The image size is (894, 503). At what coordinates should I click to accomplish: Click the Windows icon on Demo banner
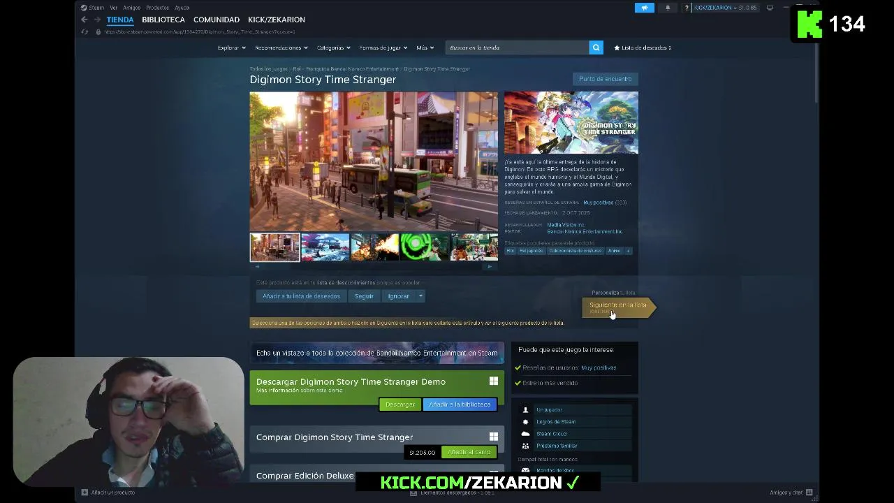(x=494, y=381)
